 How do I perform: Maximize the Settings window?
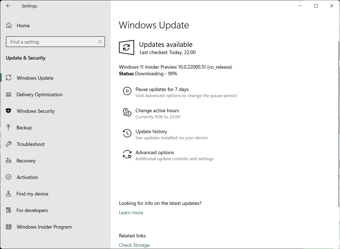pyautogui.click(x=316, y=6)
